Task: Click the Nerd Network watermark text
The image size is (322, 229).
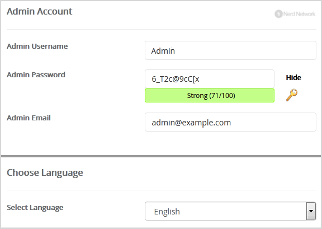Action: 299,14
